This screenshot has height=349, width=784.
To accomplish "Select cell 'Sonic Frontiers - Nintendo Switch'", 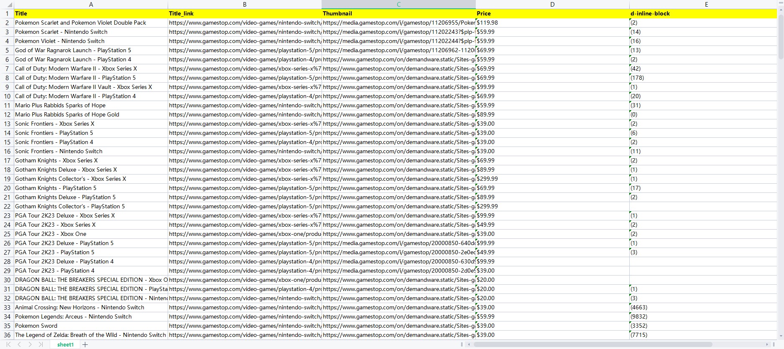I will (x=91, y=151).
